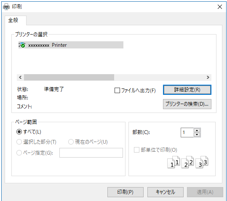227x201 pixels.
Task: Click the page range text field
Action: click(x=91, y=153)
